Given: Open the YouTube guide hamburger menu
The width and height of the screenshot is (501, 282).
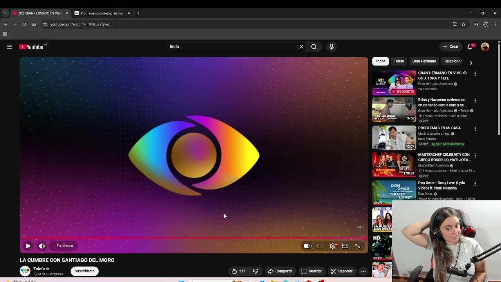Looking at the screenshot, I should click(9, 47).
